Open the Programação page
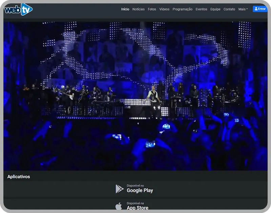The height and width of the screenshot is (213, 271). coord(182,9)
